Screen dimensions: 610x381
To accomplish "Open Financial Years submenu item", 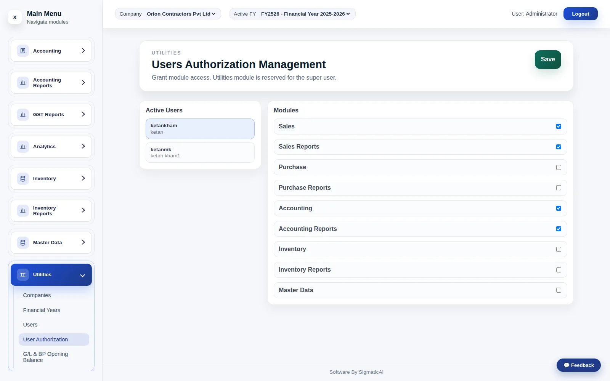I will click(54, 310).
